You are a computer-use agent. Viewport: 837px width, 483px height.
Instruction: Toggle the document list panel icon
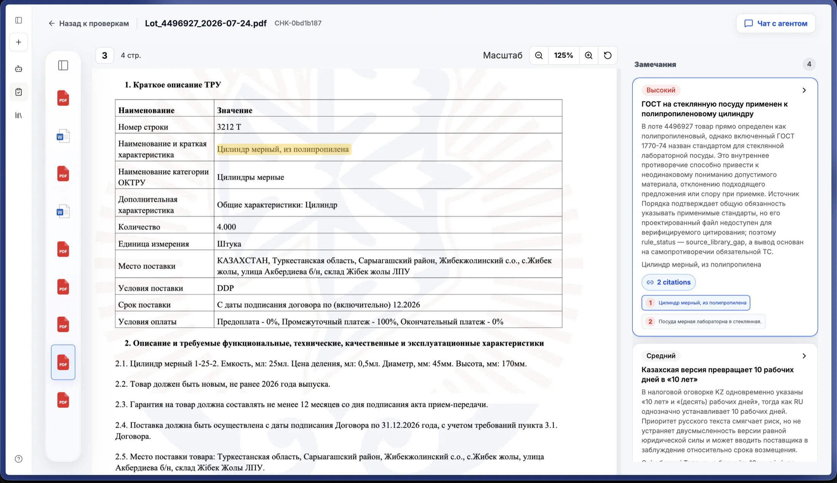(63, 65)
